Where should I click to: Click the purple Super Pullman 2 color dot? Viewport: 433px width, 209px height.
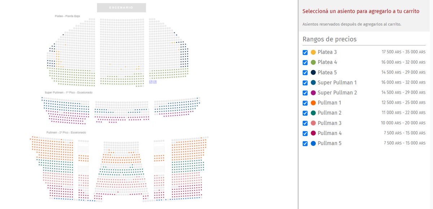[313, 93]
